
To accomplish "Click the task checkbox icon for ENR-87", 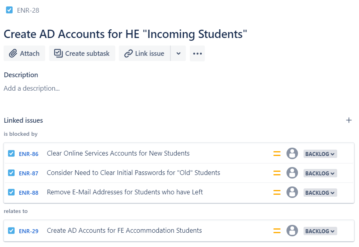I will pos(11,173).
